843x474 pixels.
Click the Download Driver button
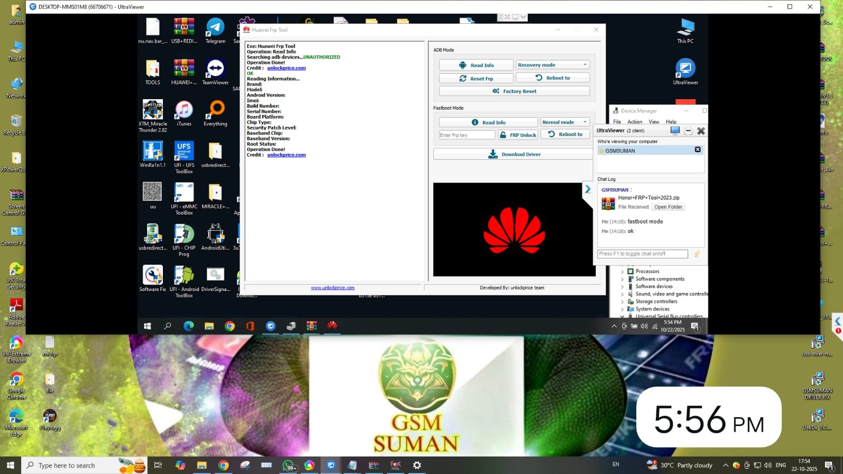(514, 154)
